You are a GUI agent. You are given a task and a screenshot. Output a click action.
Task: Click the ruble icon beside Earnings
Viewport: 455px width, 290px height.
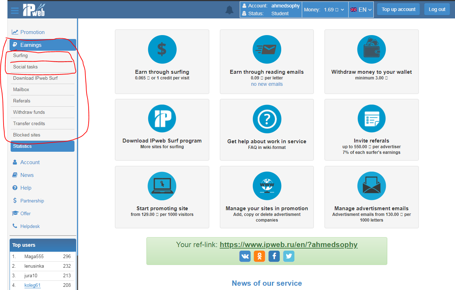pos(15,45)
